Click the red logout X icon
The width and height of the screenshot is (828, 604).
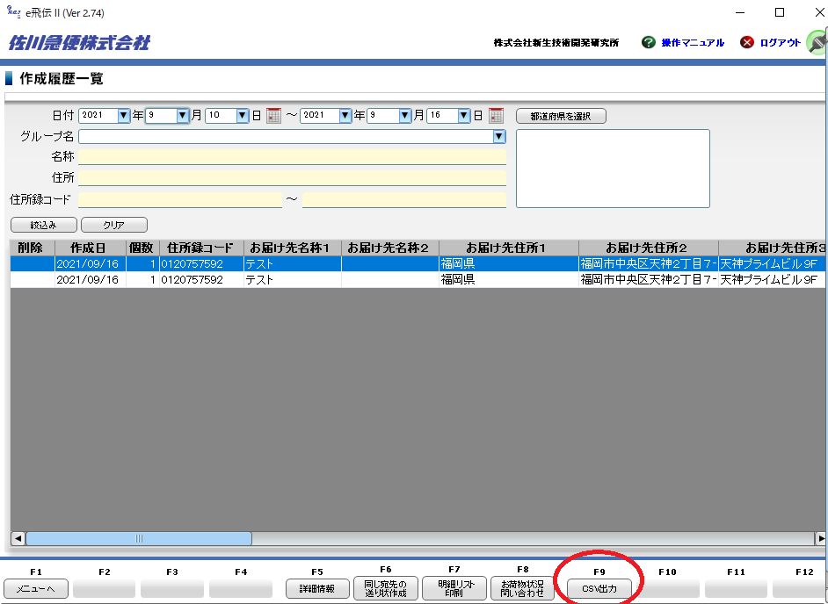(x=747, y=42)
